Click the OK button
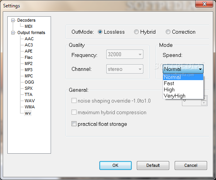Viewport: 216px width, 180px height. (x=116, y=165)
